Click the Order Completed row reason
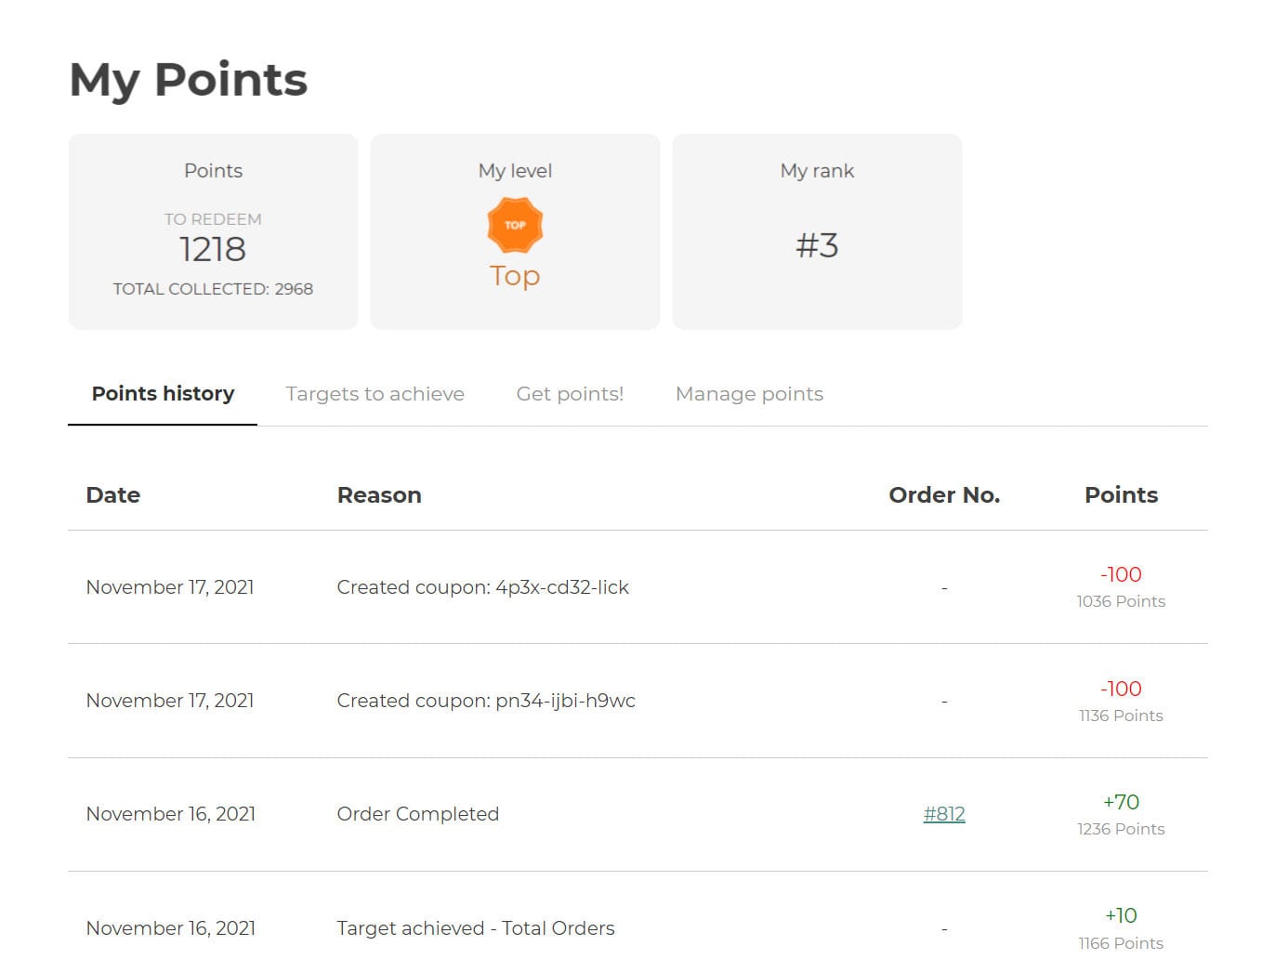This screenshot has height=959, width=1275. (417, 814)
